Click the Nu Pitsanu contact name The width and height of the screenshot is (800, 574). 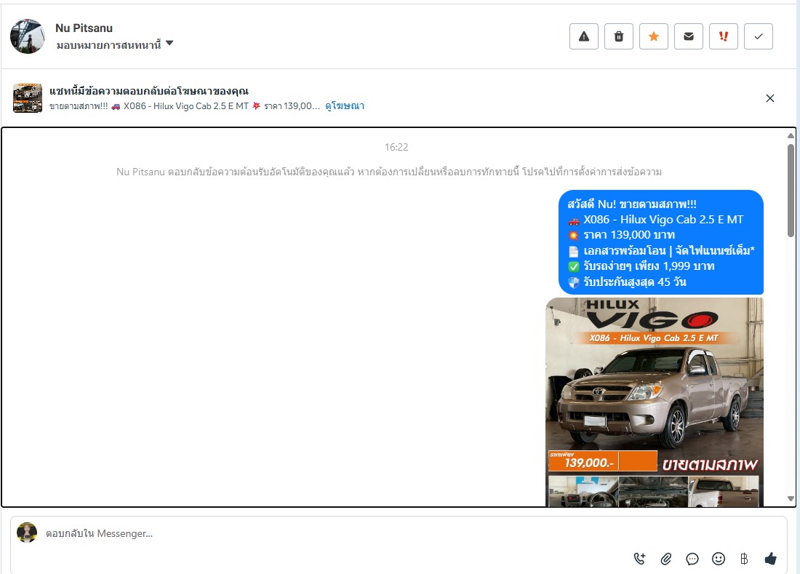(x=84, y=28)
